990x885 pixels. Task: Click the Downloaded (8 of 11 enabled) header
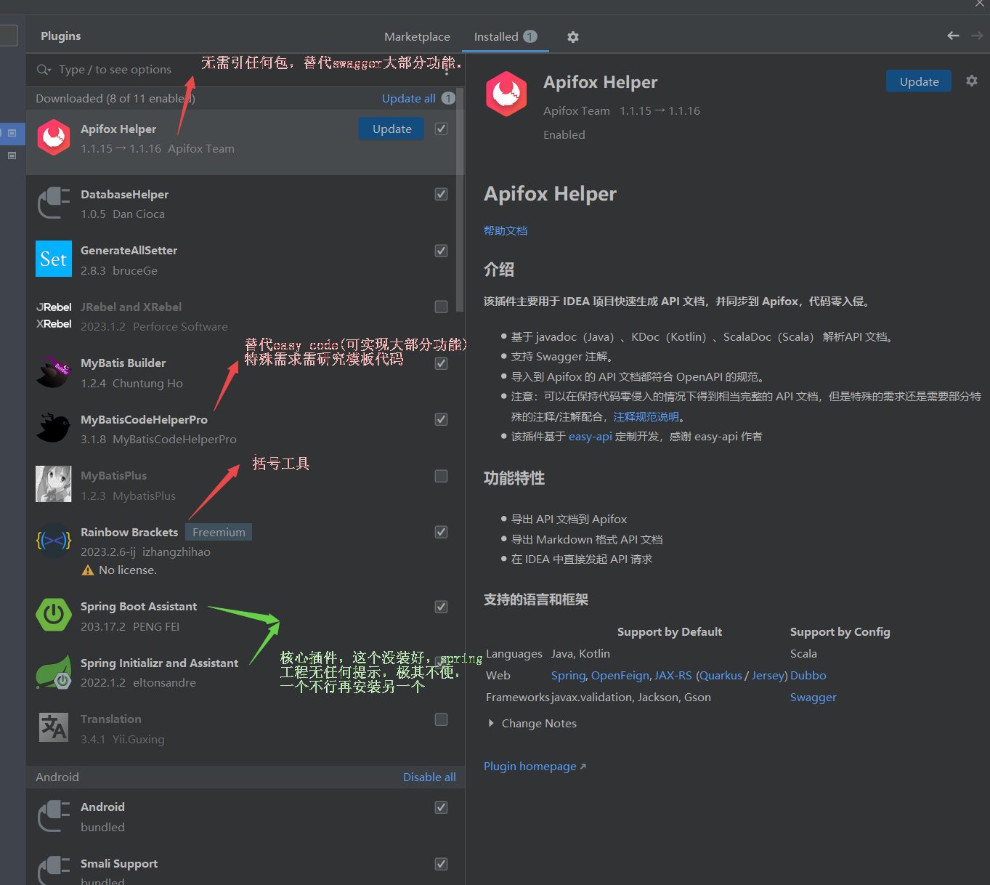[115, 98]
